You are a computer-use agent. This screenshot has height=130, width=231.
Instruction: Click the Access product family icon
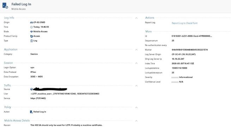[31, 36]
